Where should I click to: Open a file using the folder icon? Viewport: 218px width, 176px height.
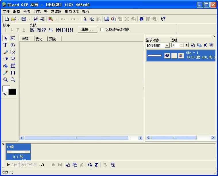13,19
